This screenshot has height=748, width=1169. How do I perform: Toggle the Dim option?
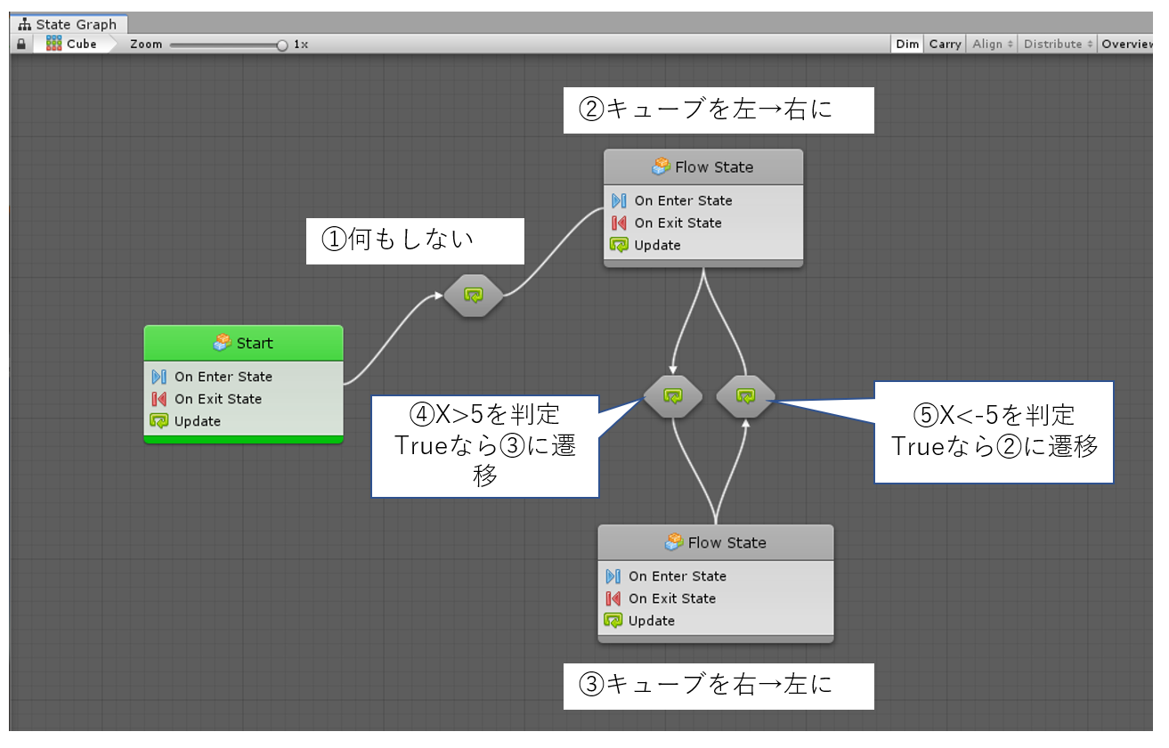(x=907, y=44)
